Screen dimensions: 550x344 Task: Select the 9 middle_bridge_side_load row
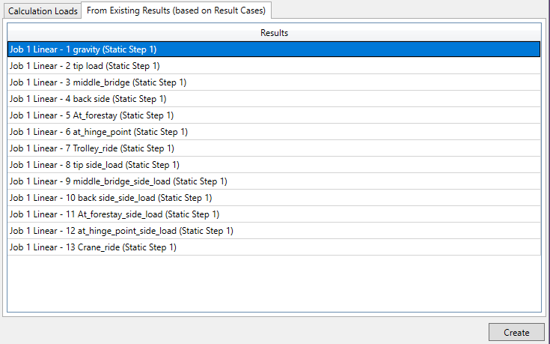click(x=274, y=181)
